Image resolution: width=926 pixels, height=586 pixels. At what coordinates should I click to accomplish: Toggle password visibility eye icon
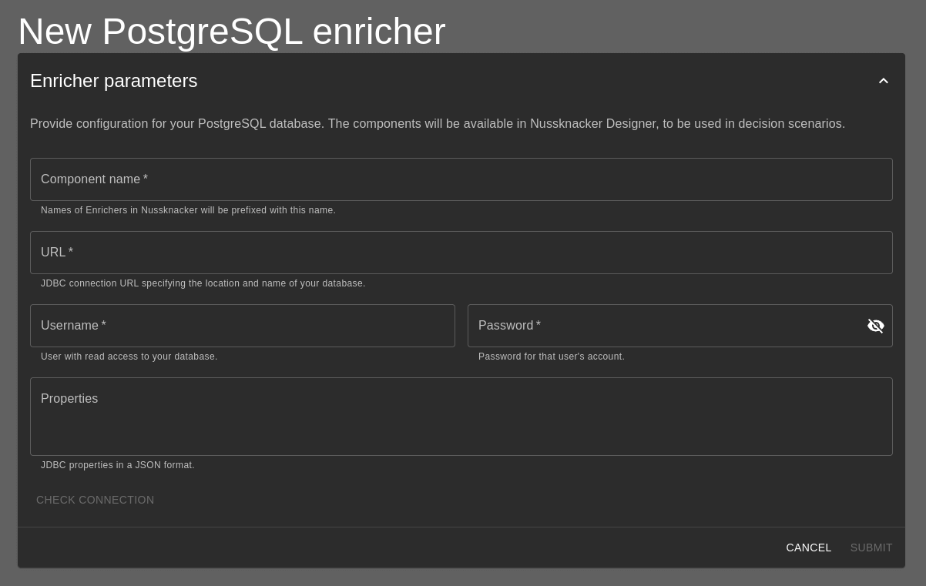pos(876,326)
